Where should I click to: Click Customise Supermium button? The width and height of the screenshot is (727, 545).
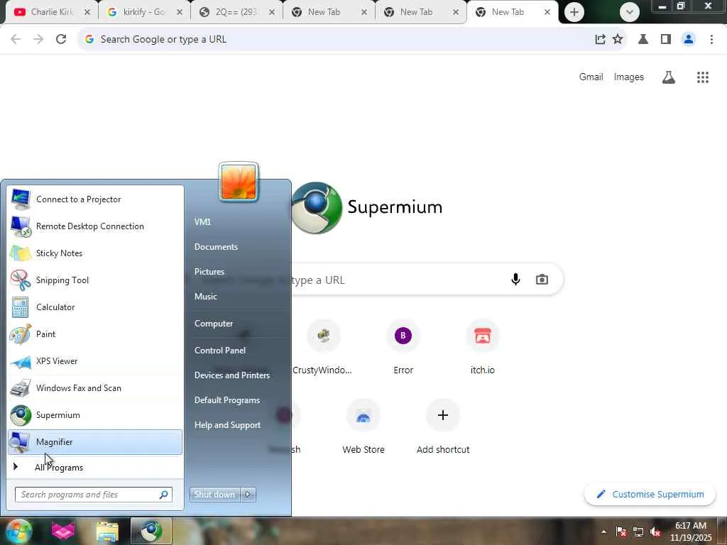pos(650,495)
